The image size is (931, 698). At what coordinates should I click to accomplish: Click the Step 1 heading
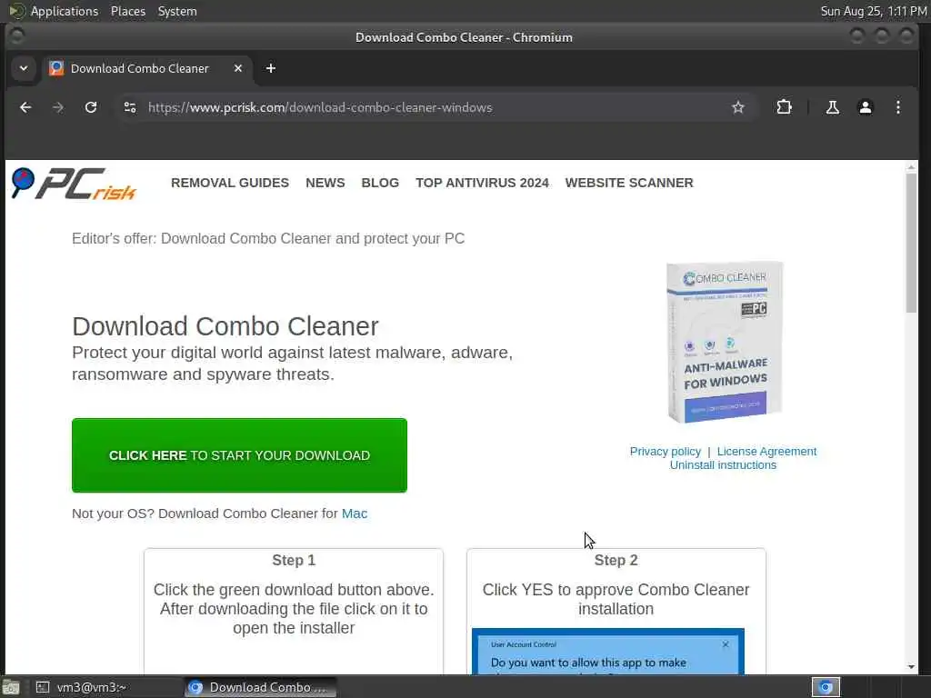(x=294, y=560)
